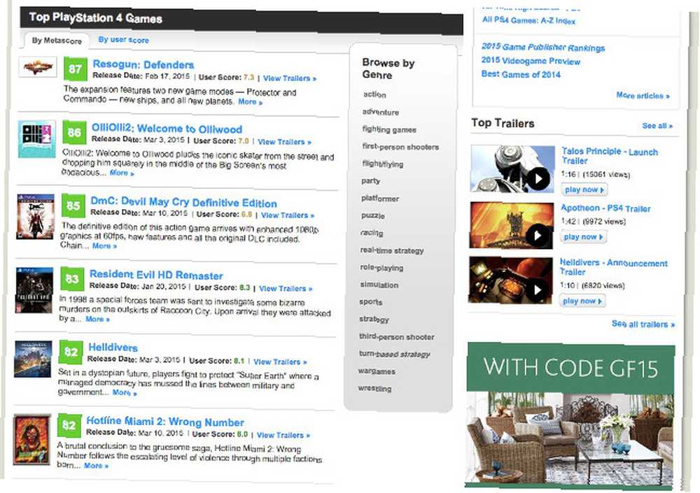
Task: Click play now for Helldivers trailer
Action: (582, 301)
